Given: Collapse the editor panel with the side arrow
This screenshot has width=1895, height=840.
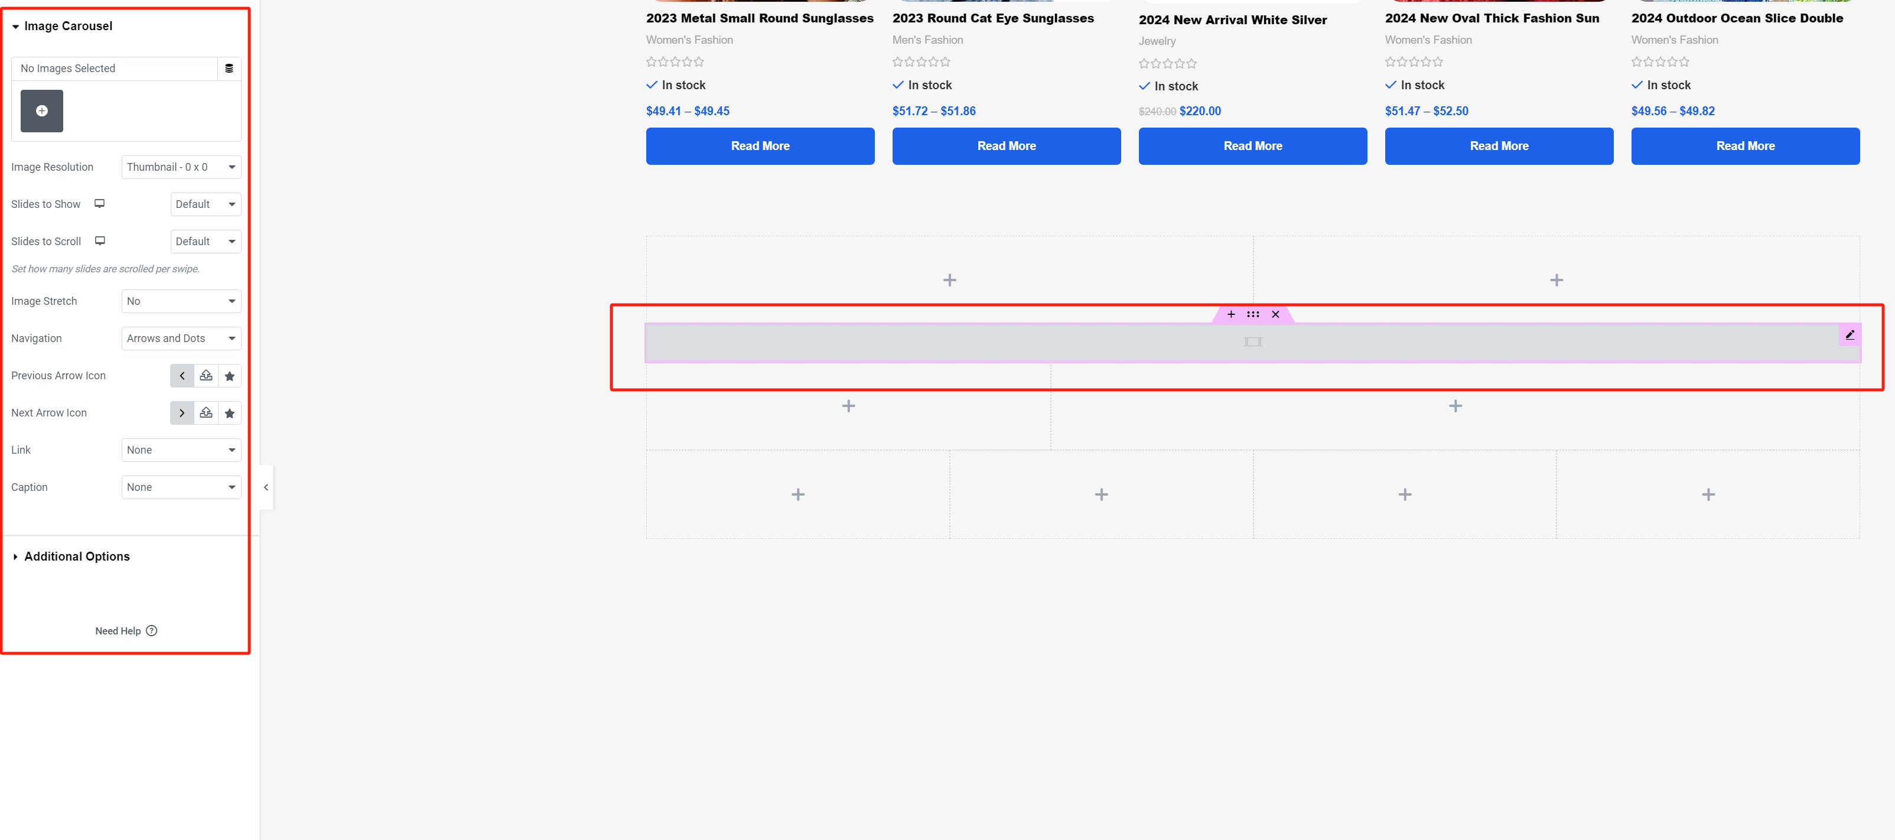Looking at the screenshot, I should (266, 487).
